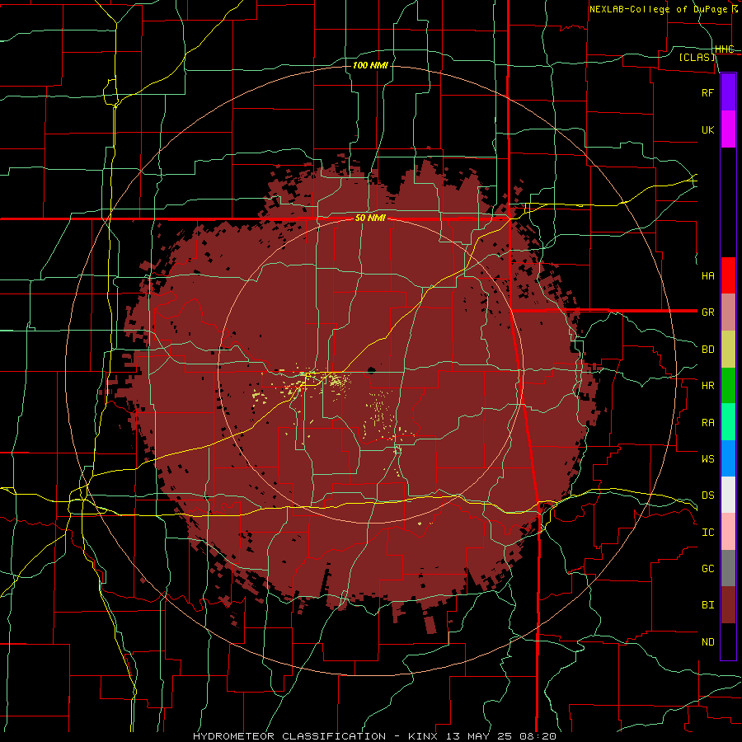Click the HA red legend swatch

(728, 275)
